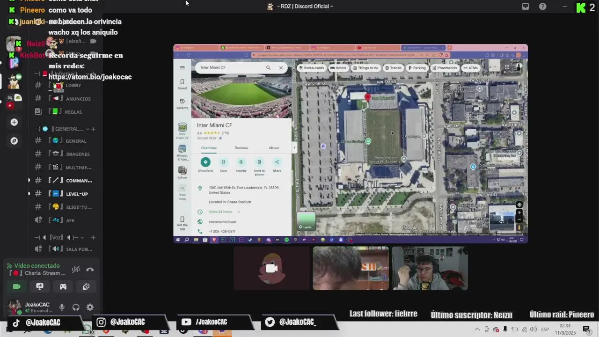Start screen sharing in voice panel

pyautogui.click(x=40, y=286)
